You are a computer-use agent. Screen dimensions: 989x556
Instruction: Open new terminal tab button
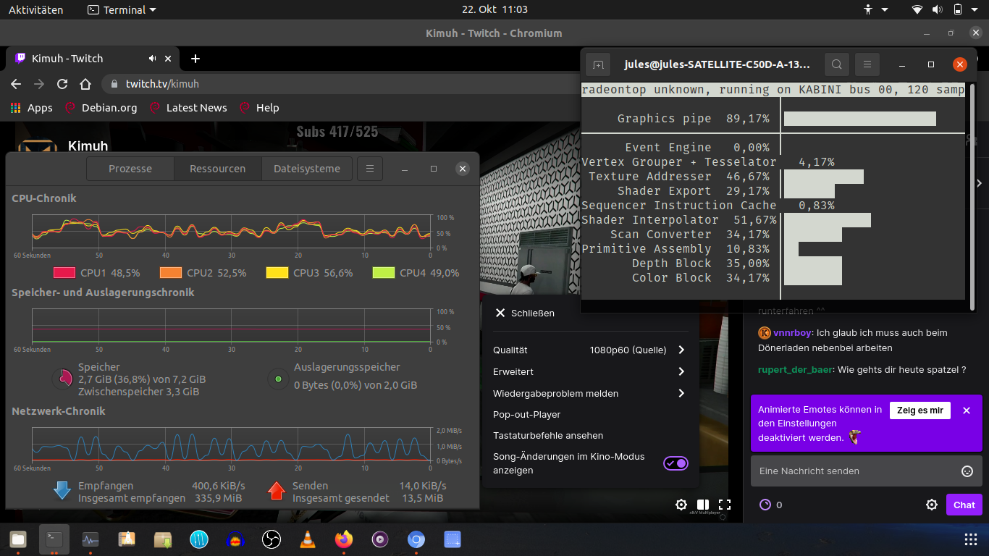point(598,64)
